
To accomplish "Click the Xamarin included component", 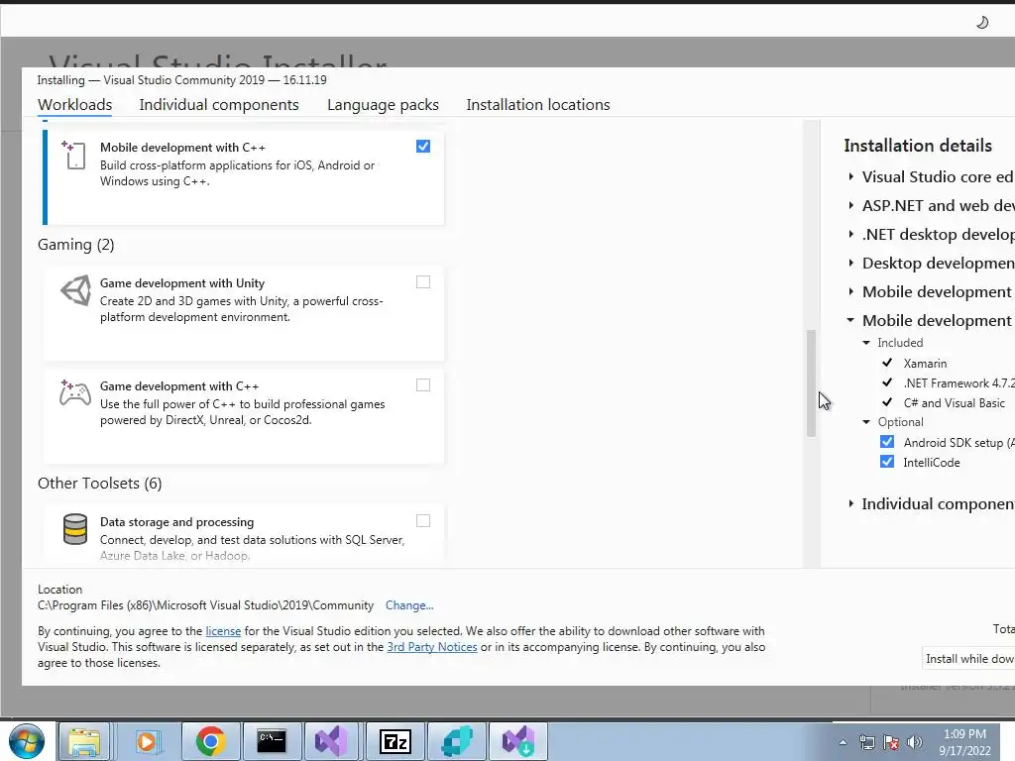I will (925, 364).
